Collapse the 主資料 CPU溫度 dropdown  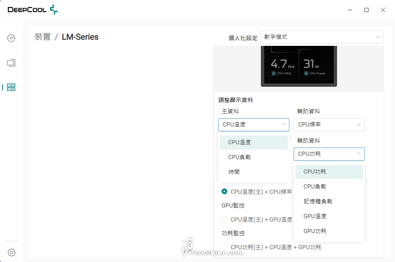254,125
